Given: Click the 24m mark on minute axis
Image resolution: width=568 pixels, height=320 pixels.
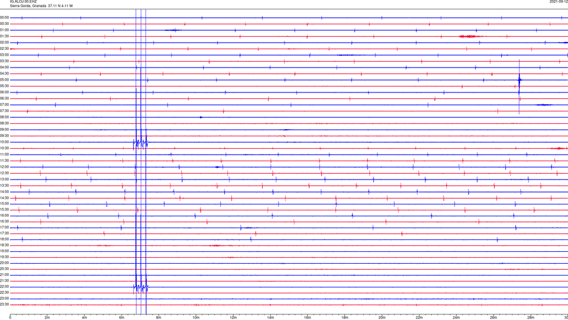Looking at the screenshot, I should coord(456,318).
